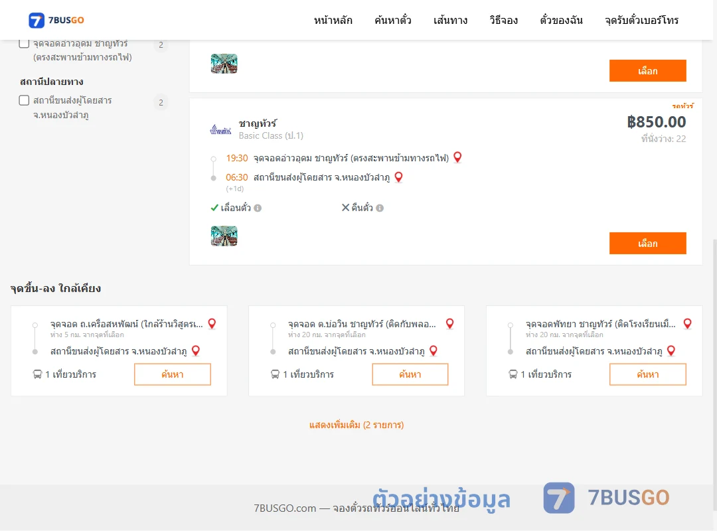Click ที่นั่งว่าง: 22 seat count
The height and width of the screenshot is (531, 717).
click(663, 139)
